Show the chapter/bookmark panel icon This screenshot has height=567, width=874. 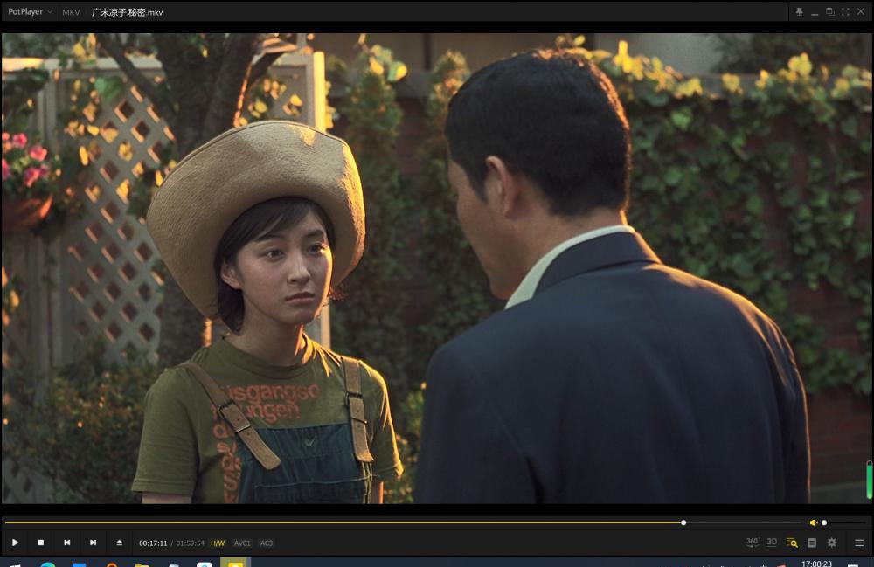click(x=812, y=543)
